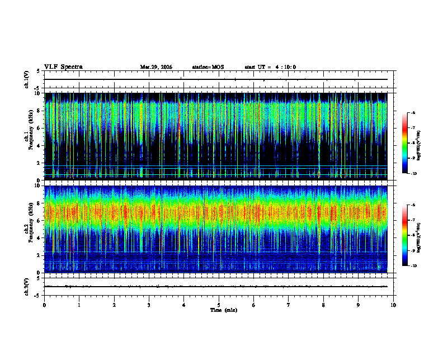The height and width of the screenshot is (342, 443).
Task: Click the time axis tick label "10"
Action: pos(393,305)
